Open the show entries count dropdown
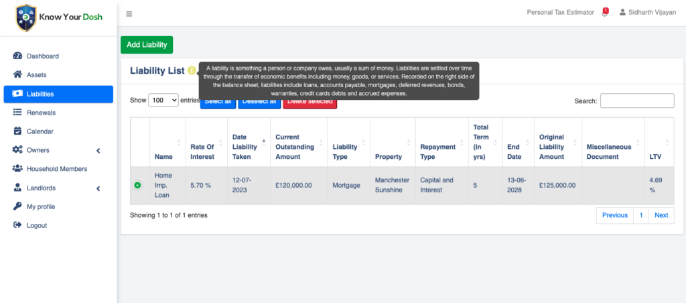686x303 pixels. (163, 100)
